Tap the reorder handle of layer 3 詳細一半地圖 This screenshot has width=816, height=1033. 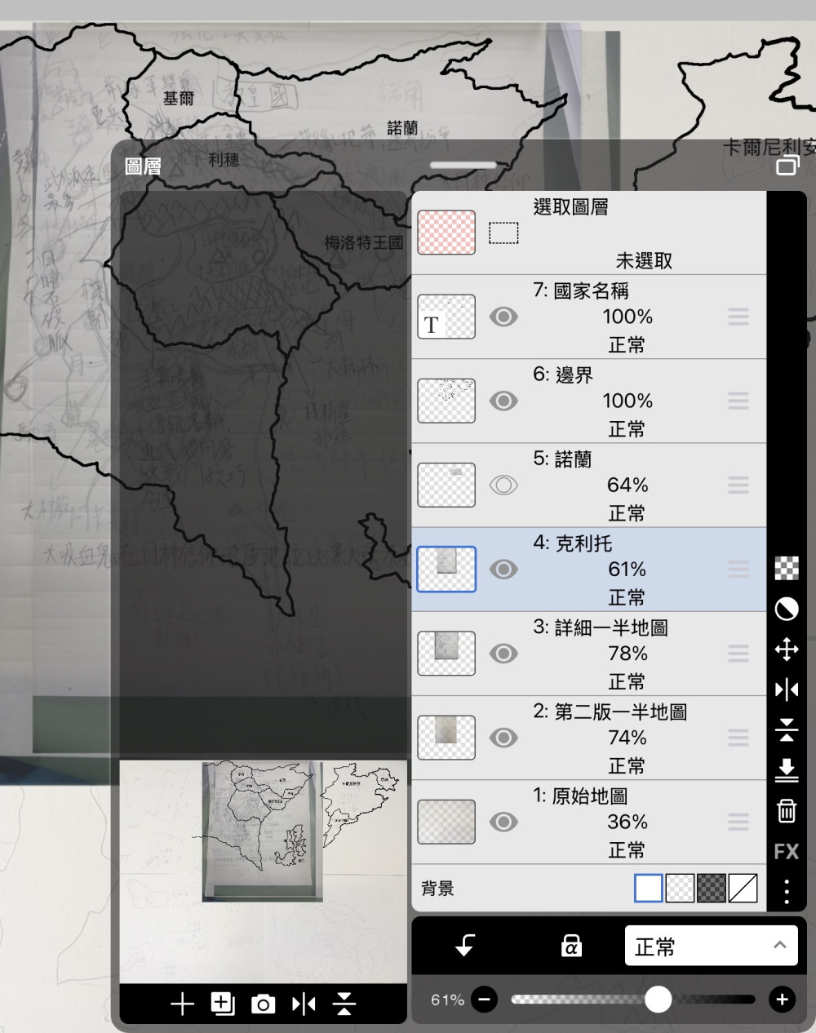(x=738, y=654)
